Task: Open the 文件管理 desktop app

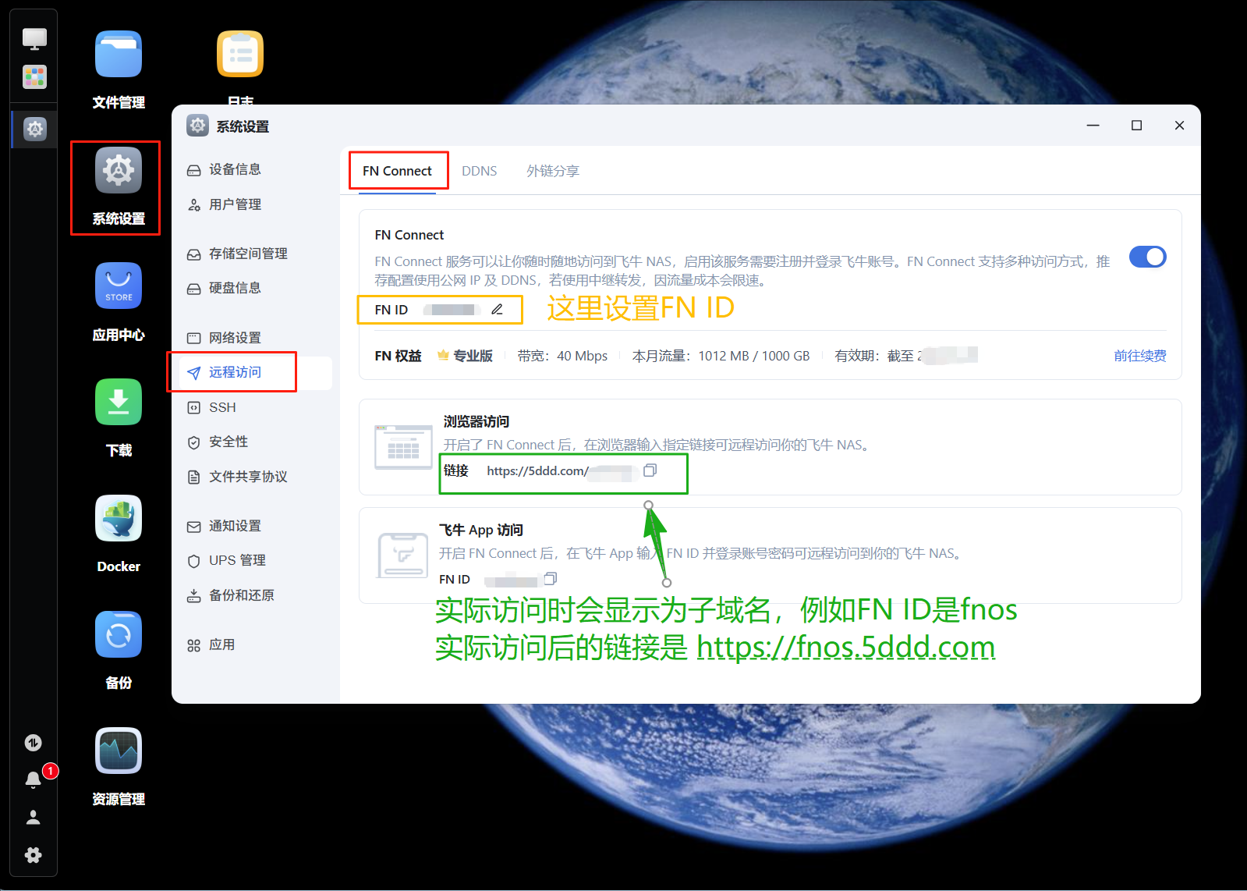Action: [119, 70]
